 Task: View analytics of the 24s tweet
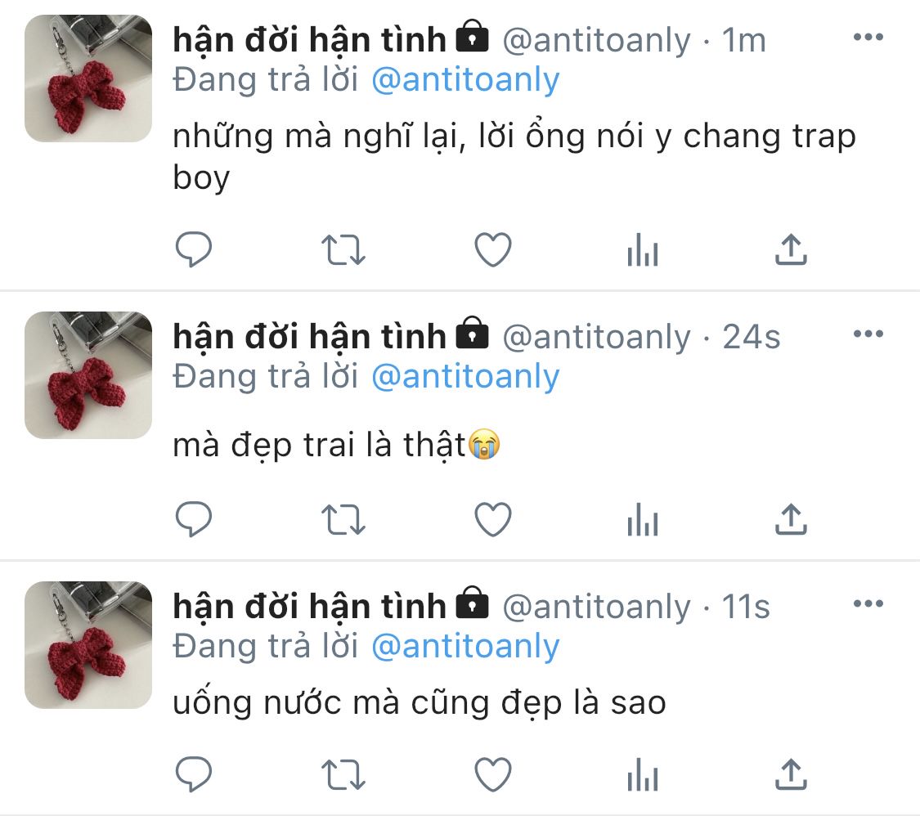[x=643, y=520]
